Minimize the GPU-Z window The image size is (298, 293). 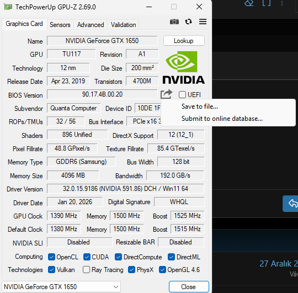coord(149,7)
